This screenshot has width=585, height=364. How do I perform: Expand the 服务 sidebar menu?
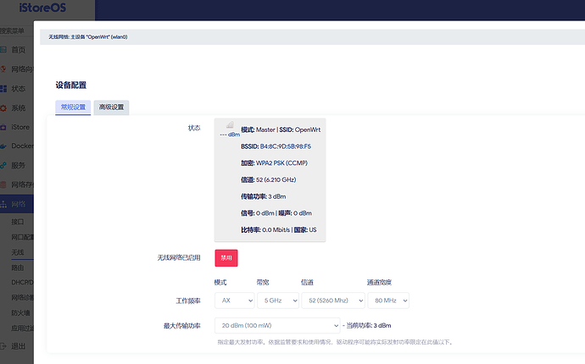[19, 165]
